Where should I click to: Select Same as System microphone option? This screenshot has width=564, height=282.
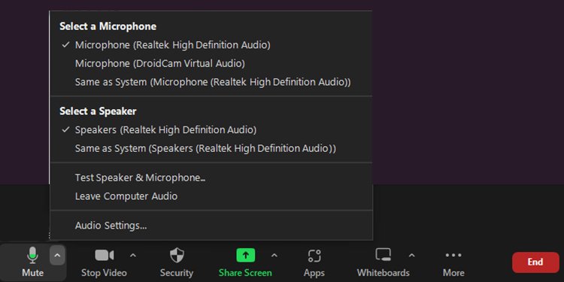pos(211,82)
